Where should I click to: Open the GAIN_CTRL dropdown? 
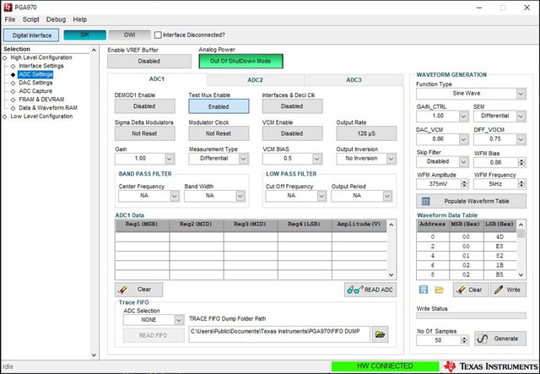point(463,117)
